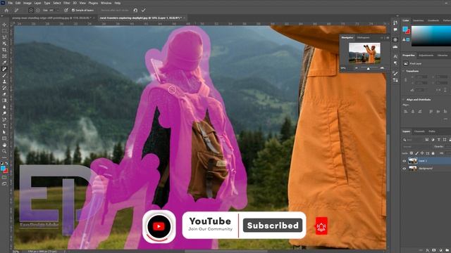Image resolution: width=451 pixels, height=253 pixels.
Task: Select the Layer 1 row
Action: click(426, 161)
